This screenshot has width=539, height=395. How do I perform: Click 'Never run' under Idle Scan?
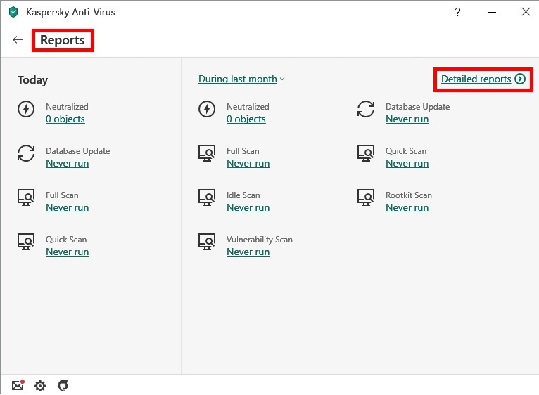248,207
